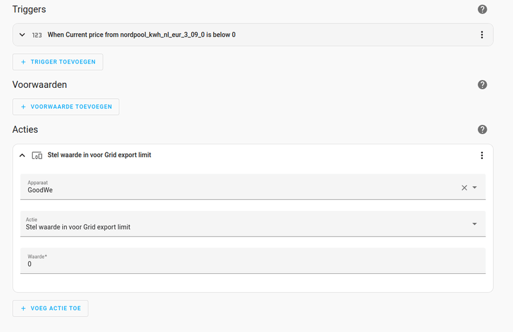This screenshot has width=513, height=332.
Task: Open the trigger row's three-dot menu
Action: [x=482, y=35]
